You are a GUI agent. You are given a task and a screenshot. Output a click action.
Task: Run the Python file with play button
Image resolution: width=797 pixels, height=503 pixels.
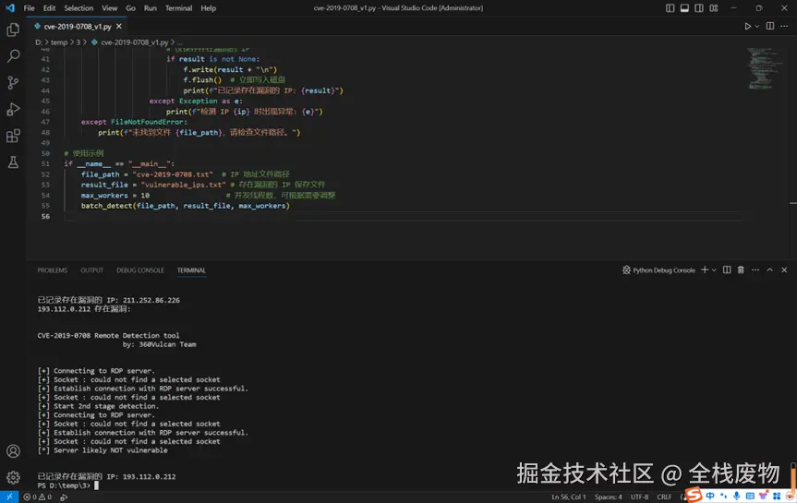click(x=748, y=27)
